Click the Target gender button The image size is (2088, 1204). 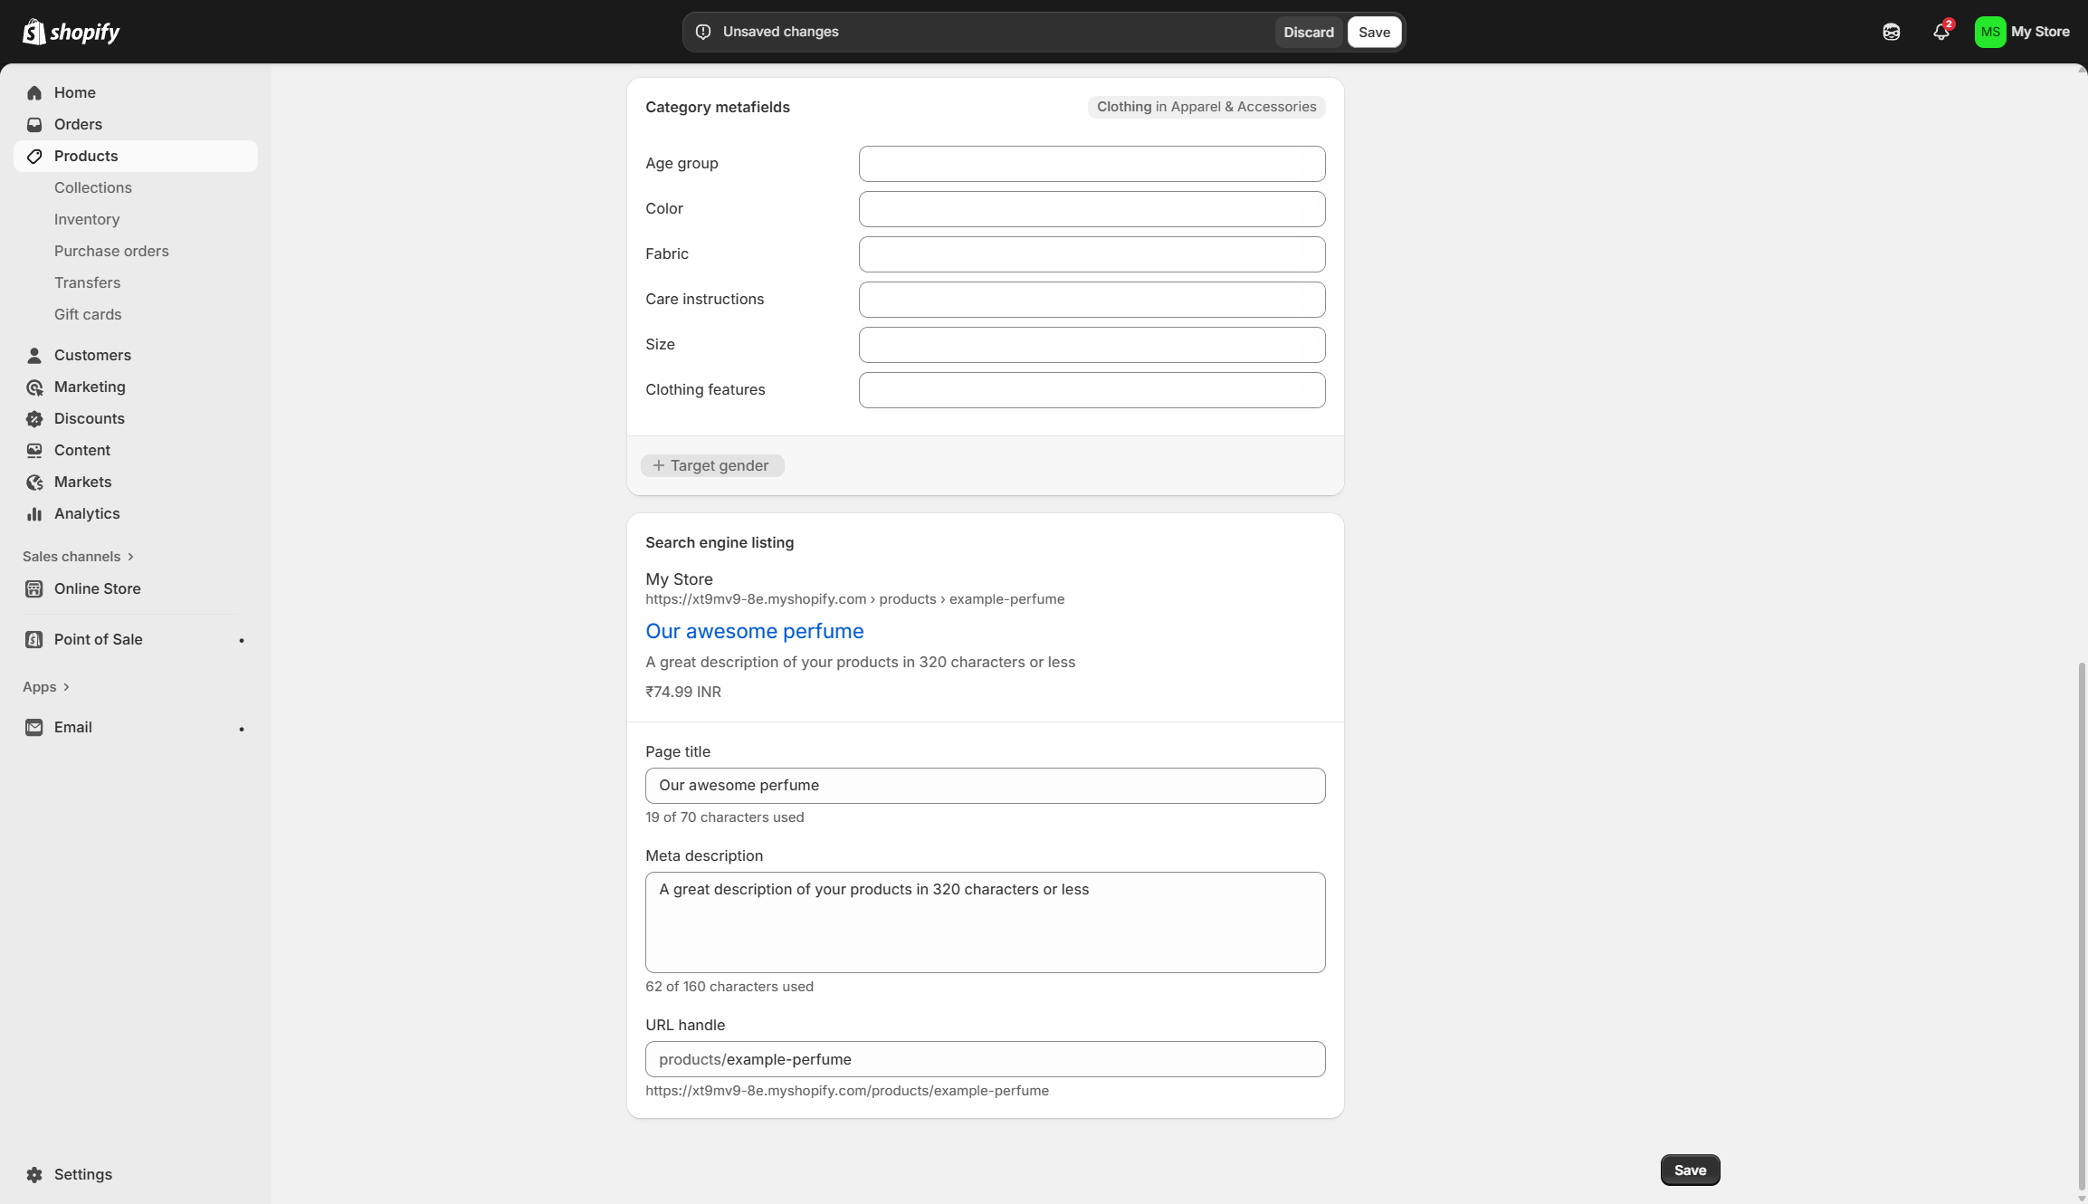pos(712,464)
